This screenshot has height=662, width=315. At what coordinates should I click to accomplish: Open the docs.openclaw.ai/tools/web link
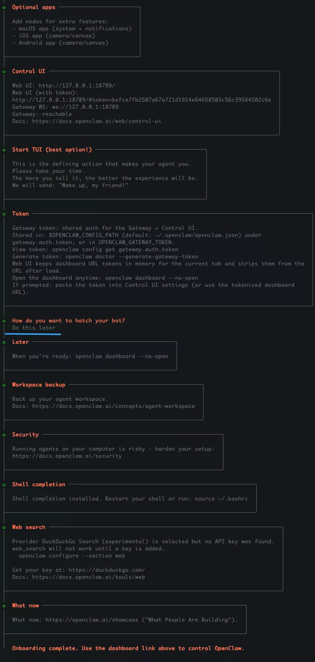89,577
